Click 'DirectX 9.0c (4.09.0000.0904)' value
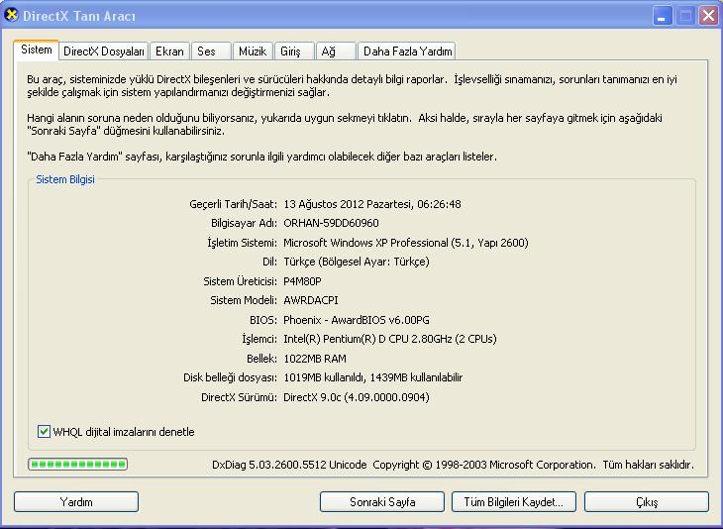 (357, 397)
